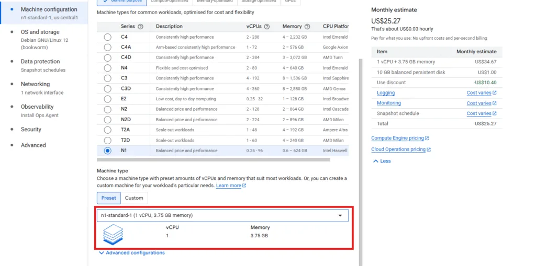This screenshot has height=266, width=536.
Task: Click the -US$10.40 use discount value
Action: coord(486,83)
